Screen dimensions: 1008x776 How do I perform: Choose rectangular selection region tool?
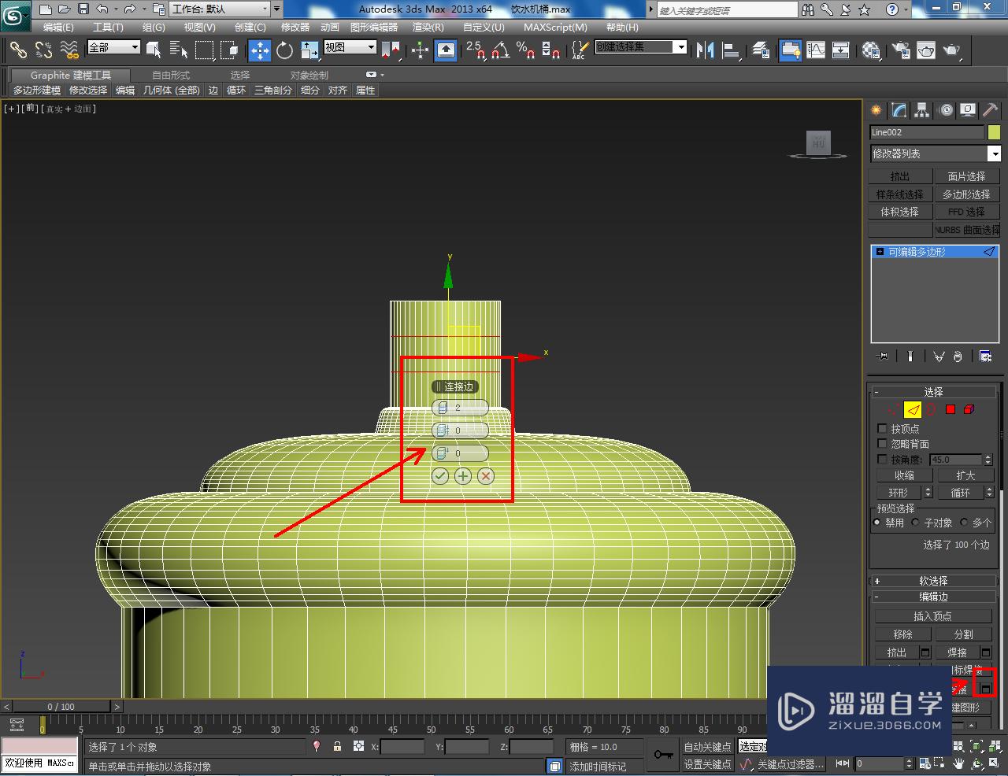coord(205,50)
